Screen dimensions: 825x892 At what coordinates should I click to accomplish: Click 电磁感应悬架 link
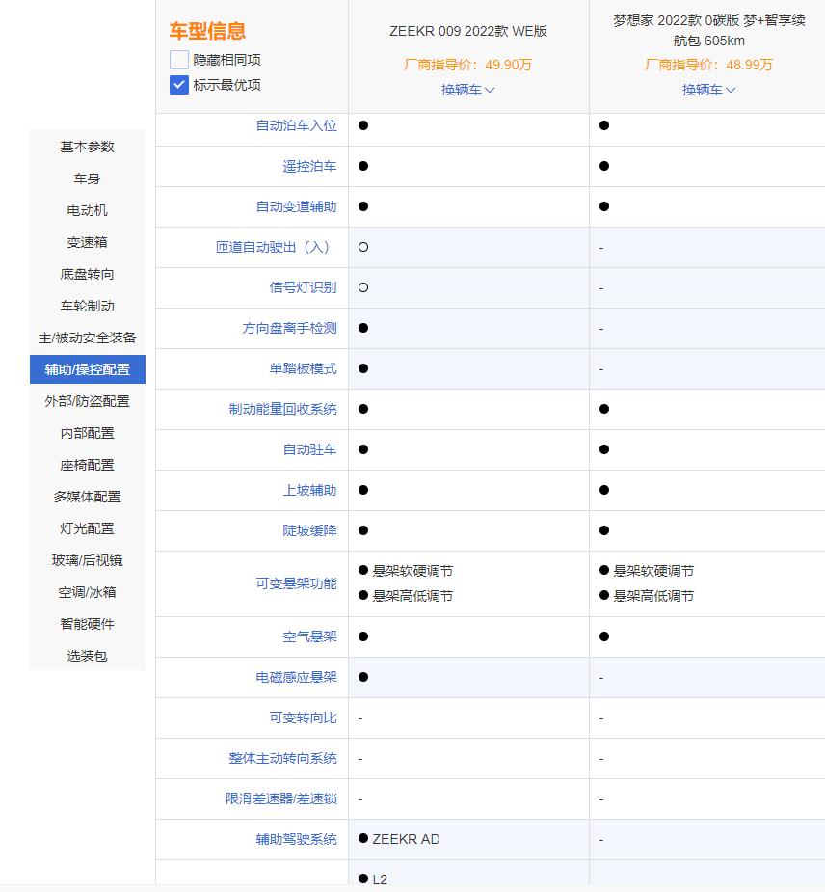click(297, 677)
